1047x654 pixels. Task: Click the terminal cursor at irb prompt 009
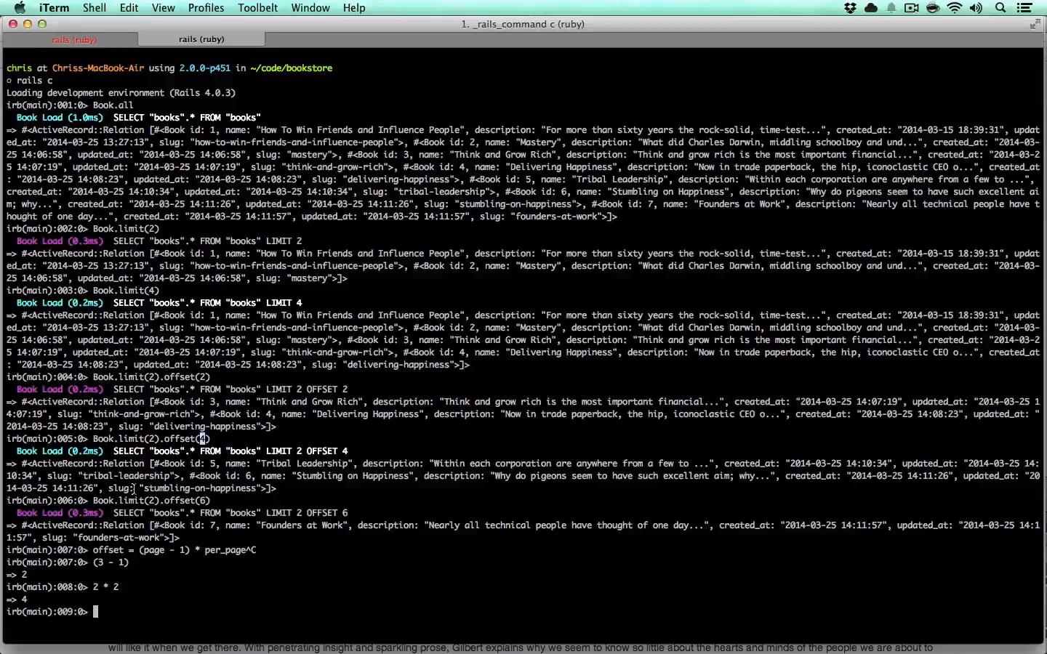pyautogui.click(x=95, y=612)
